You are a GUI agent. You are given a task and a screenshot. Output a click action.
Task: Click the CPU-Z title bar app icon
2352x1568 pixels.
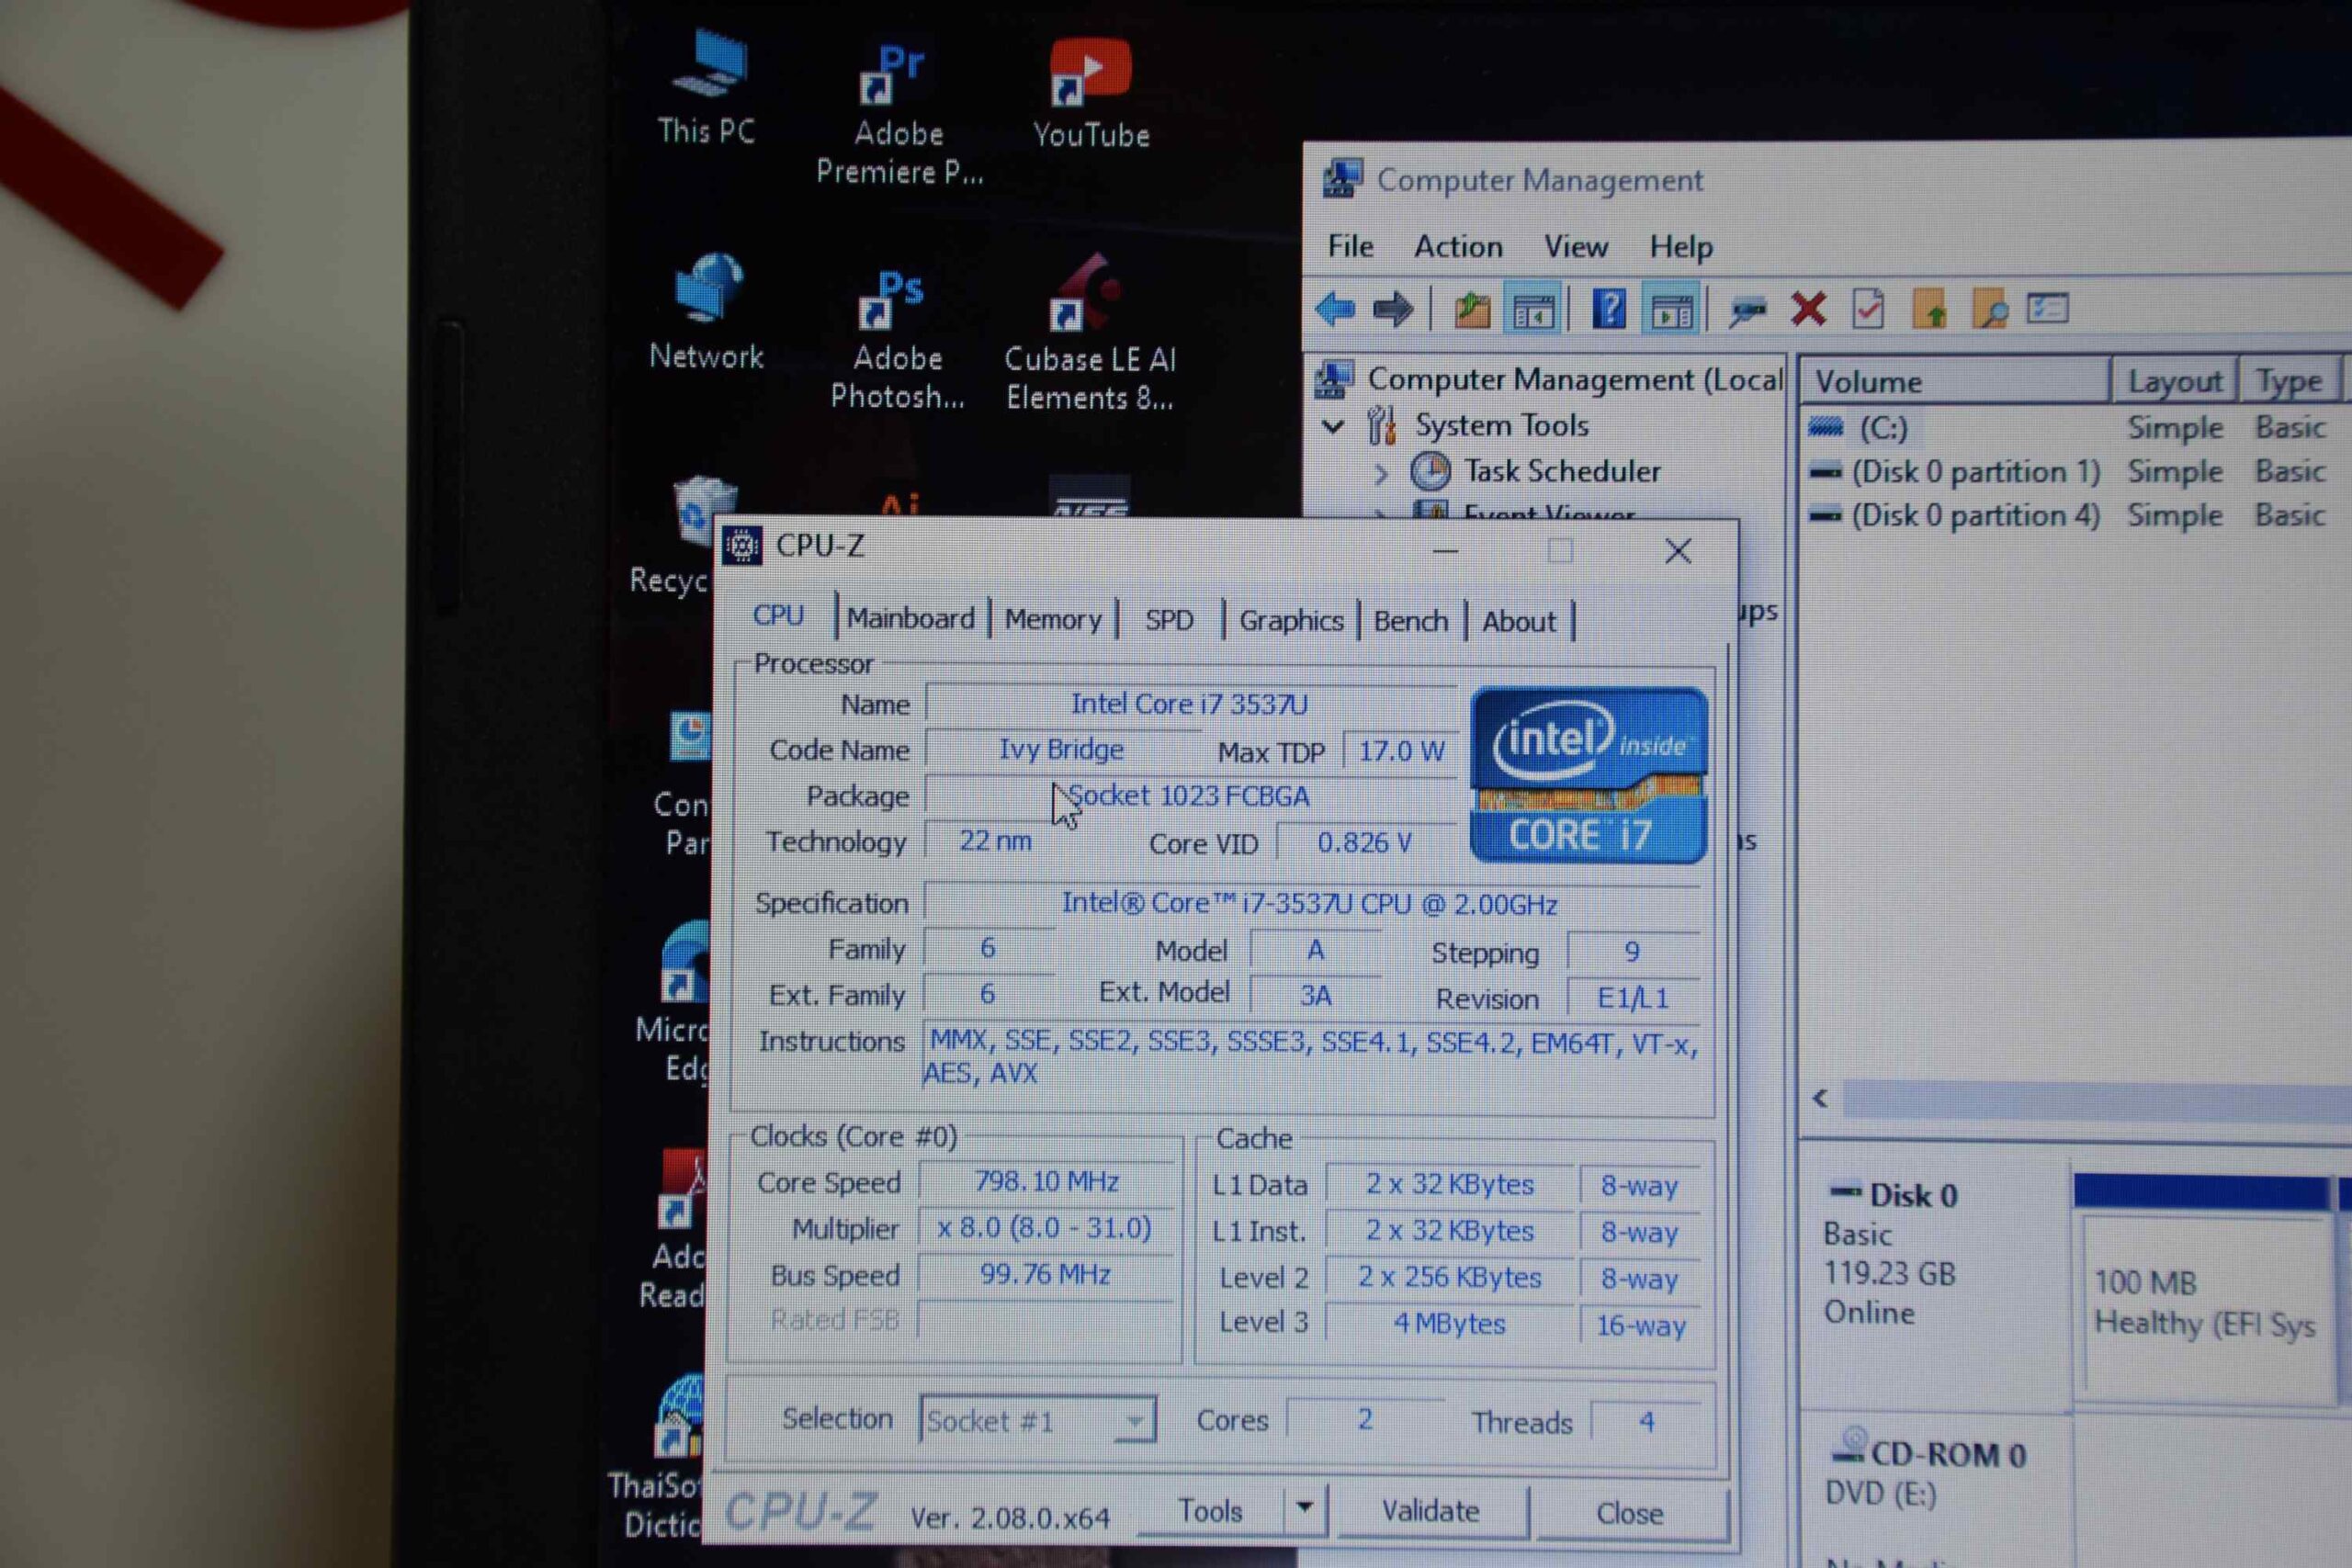click(x=743, y=546)
